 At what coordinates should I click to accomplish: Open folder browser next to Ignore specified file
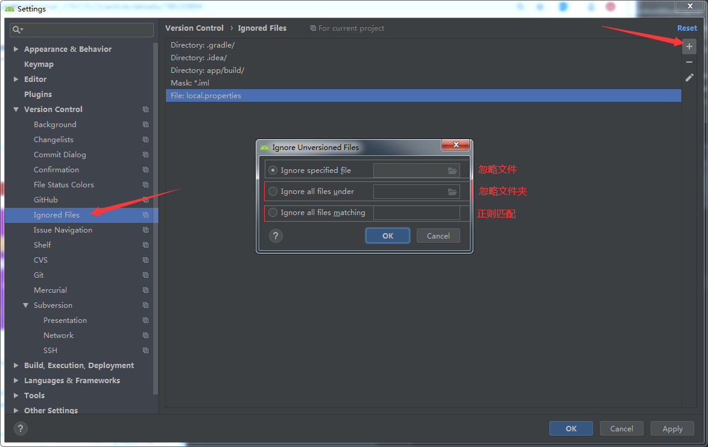452,170
